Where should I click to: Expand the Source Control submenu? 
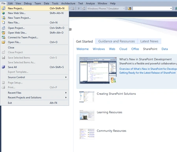[x=35, y=77]
